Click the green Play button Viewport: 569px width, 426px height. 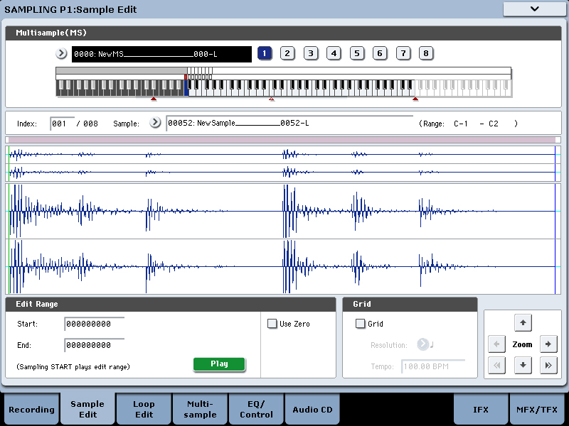coord(219,364)
